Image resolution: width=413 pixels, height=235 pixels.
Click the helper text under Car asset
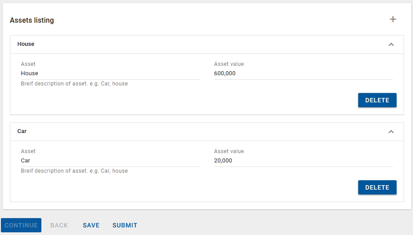74,171
